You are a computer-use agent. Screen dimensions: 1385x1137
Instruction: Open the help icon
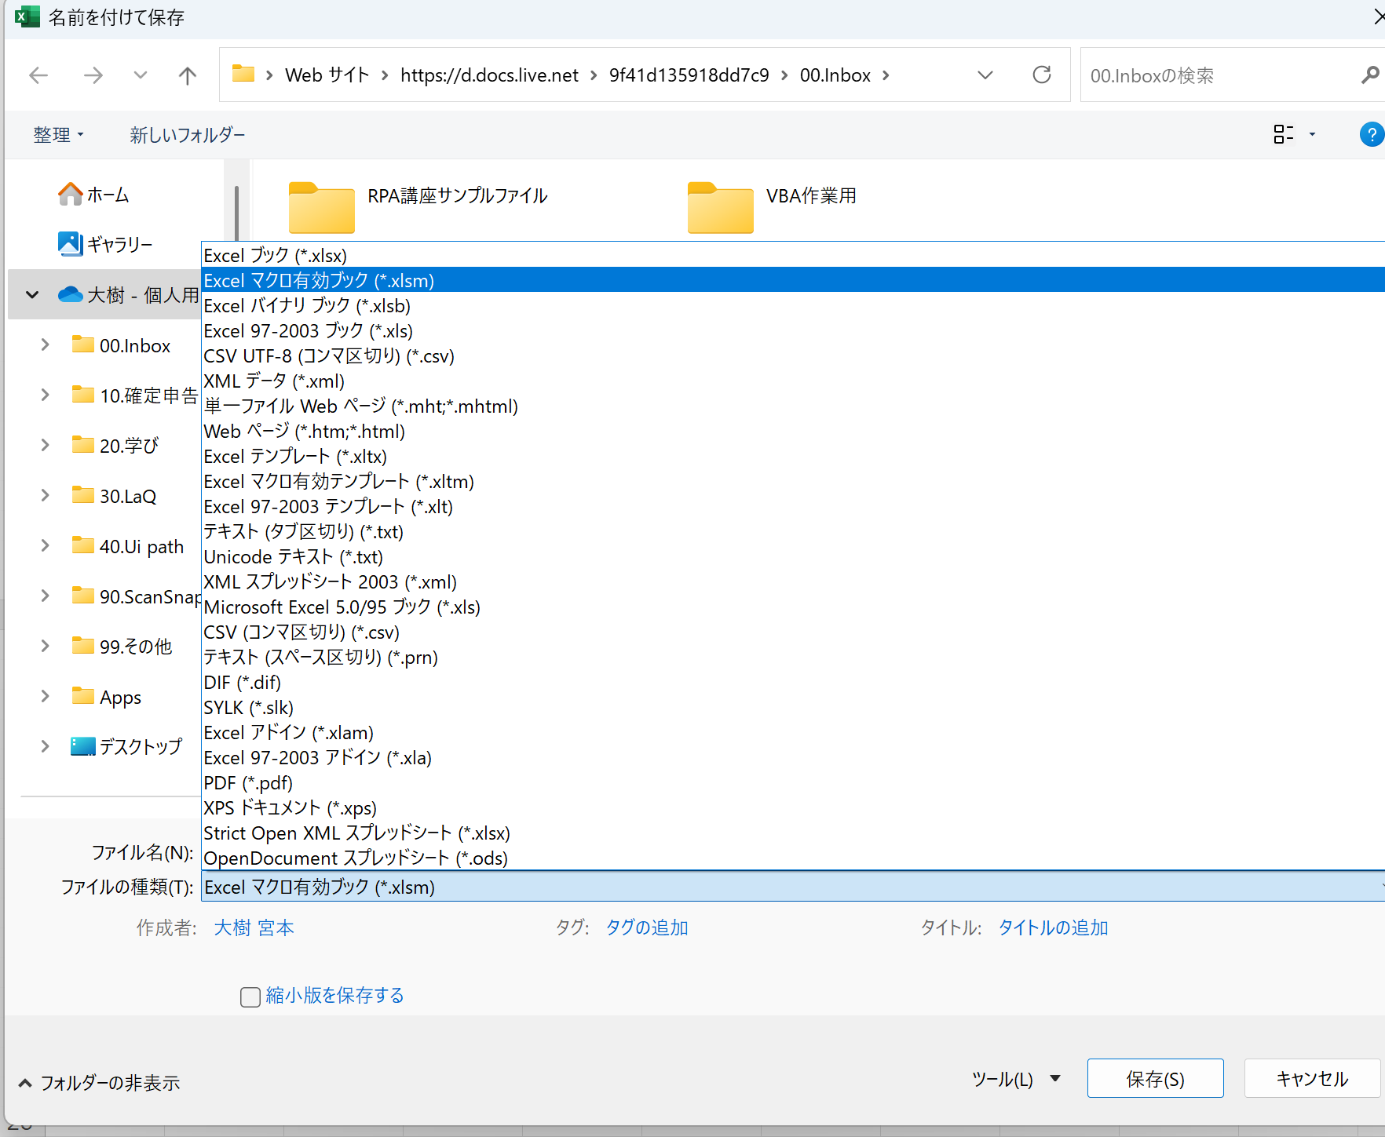(x=1371, y=134)
